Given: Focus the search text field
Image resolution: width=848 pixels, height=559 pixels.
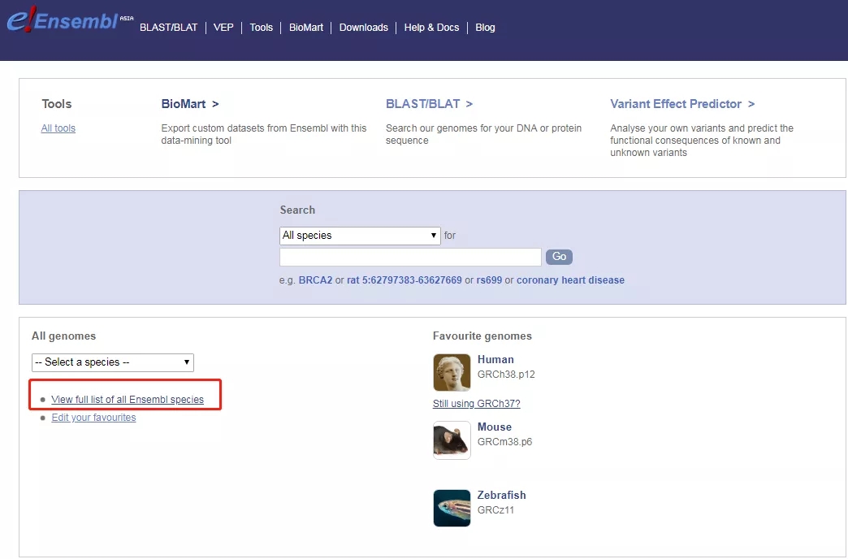Looking at the screenshot, I should [x=410, y=257].
